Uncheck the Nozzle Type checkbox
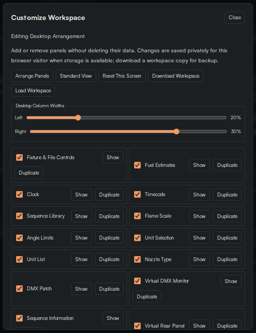Image resolution: width=256 pixels, height=333 pixels. (x=137, y=259)
